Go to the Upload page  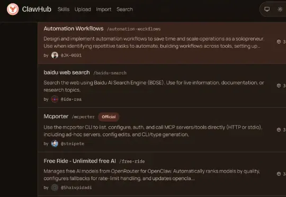click(83, 10)
